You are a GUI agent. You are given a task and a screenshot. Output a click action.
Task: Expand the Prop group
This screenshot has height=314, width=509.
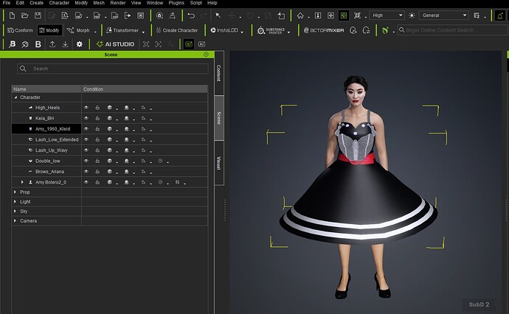[15, 192]
